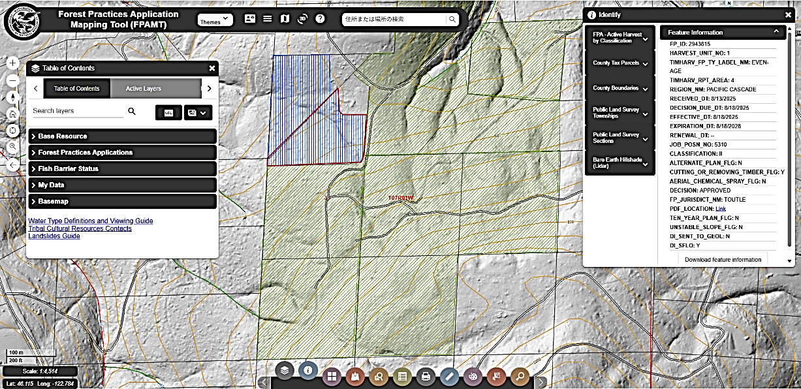801x389 pixels.
Task: Open Water Type Definitions and Viewing Guide
Action: (x=91, y=221)
